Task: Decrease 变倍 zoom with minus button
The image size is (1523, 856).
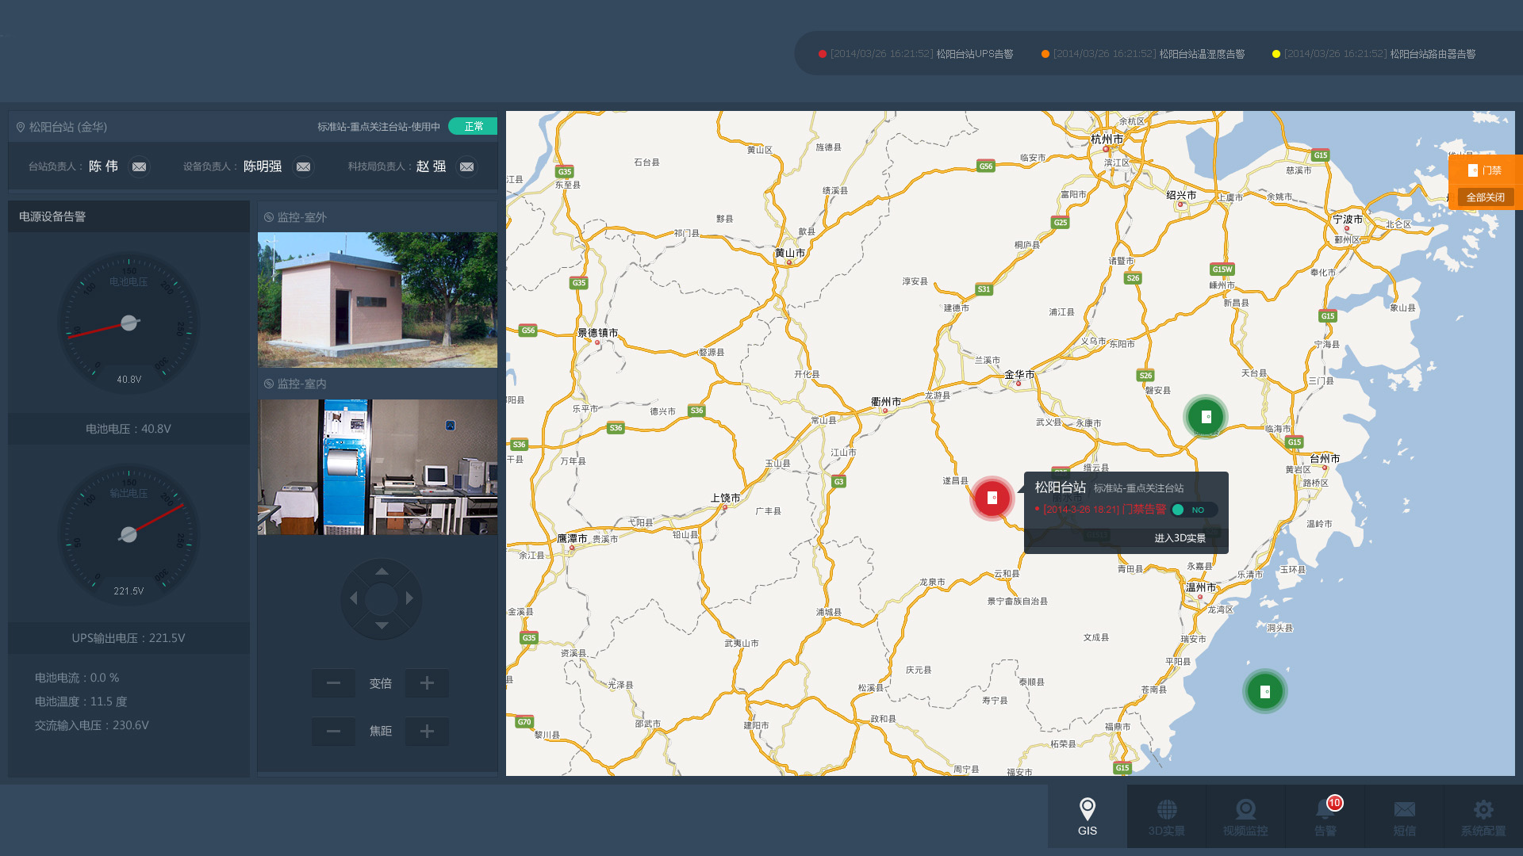Action: pos(333,683)
